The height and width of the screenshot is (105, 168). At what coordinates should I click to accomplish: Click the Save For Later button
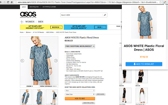pyautogui.click(x=88, y=103)
